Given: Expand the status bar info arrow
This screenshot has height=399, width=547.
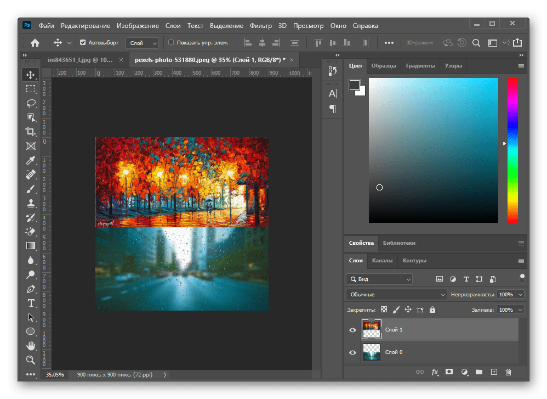Looking at the screenshot, I should (164, 374).
